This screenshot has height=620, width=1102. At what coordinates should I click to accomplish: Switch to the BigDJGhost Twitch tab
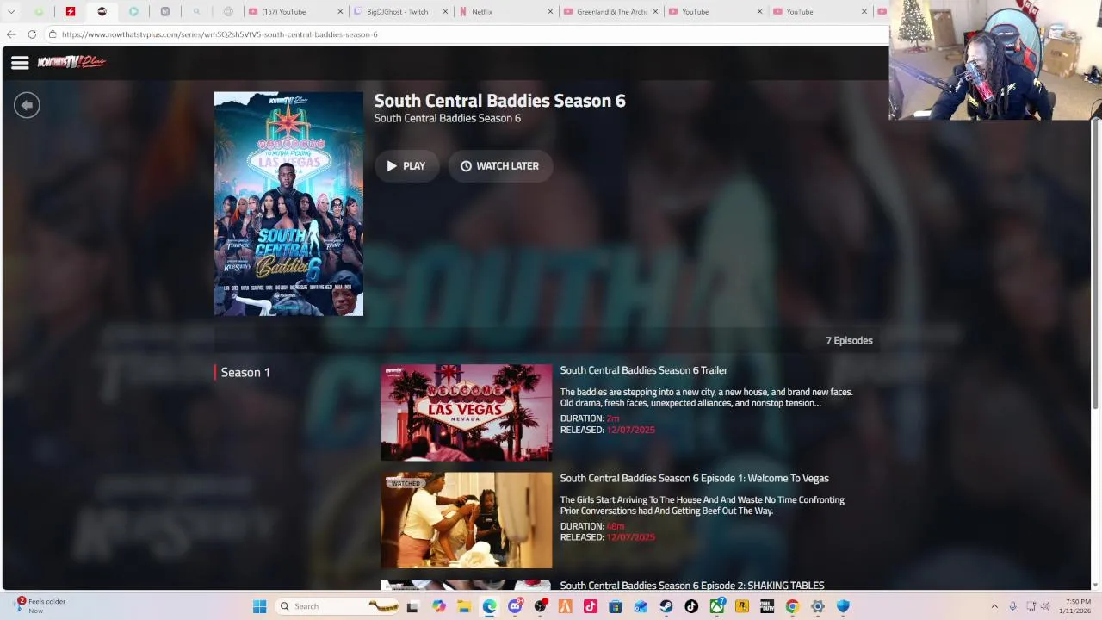400,12
